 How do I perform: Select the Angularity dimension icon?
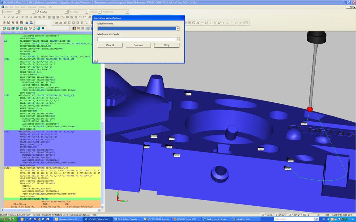click(x=236, y=23)
